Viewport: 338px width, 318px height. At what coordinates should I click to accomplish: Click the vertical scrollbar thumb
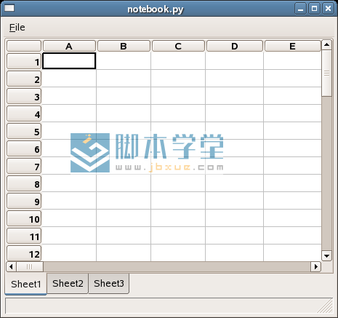coord(326,73)
